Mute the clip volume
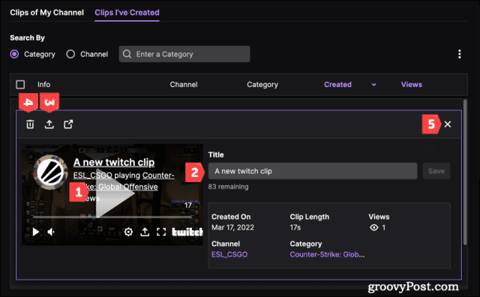 51,232
